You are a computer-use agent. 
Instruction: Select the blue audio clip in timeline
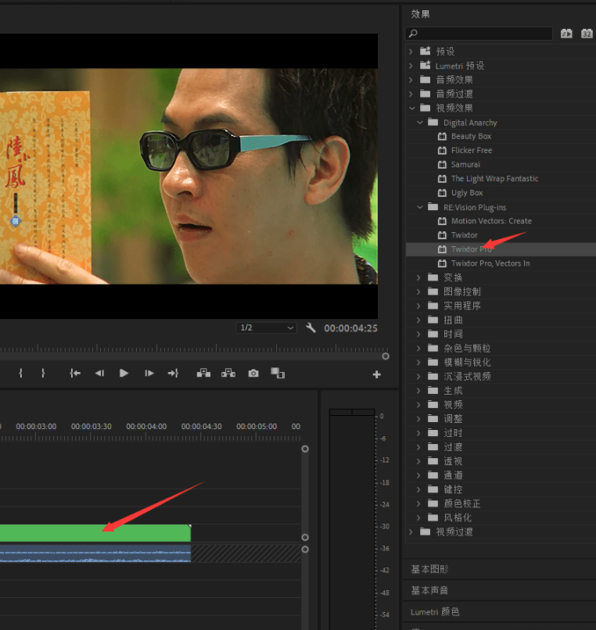pos(95,553)
